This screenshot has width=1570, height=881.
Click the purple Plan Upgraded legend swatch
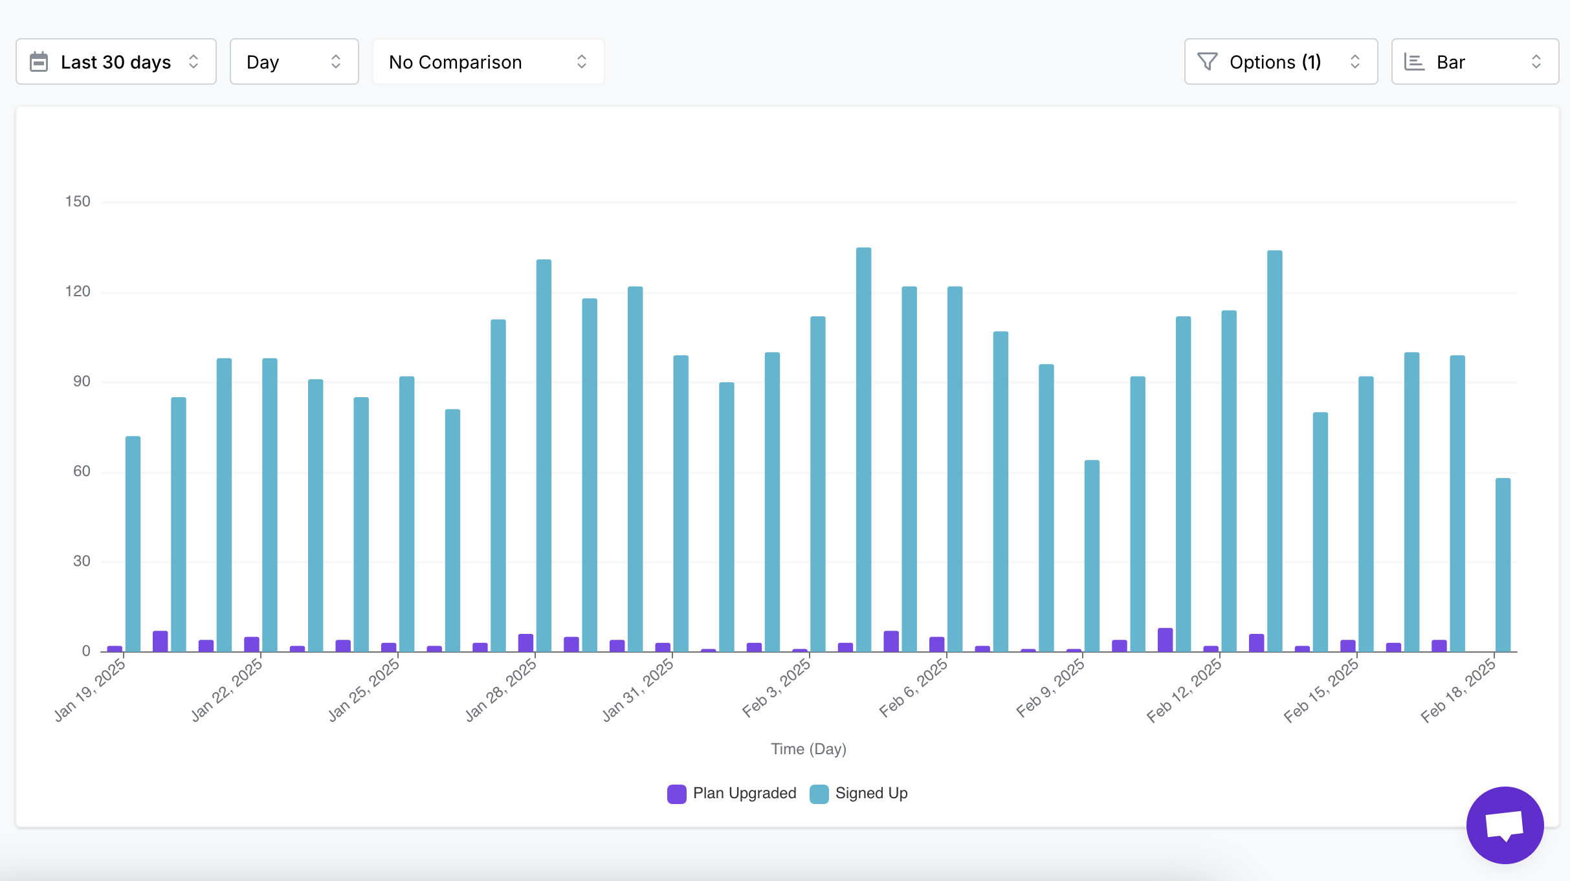676,794
